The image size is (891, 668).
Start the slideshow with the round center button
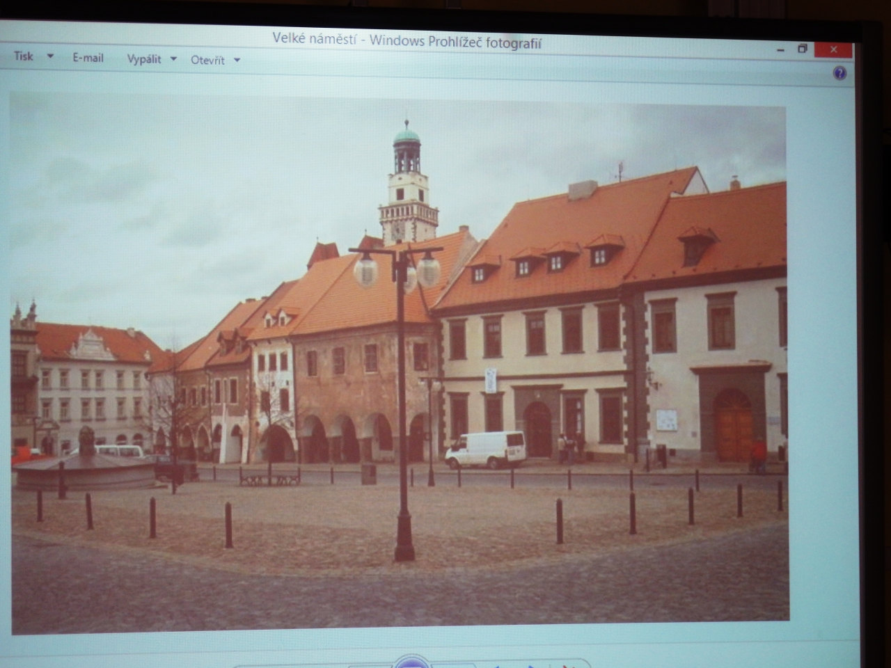[411, 662]
